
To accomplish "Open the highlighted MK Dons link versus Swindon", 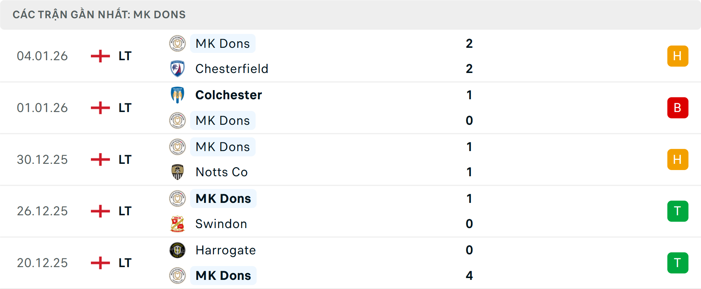I will coord(223,199).
